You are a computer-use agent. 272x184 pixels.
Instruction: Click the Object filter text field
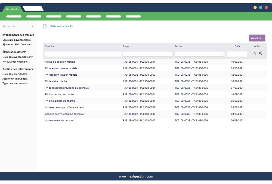(x=83, y=54)
